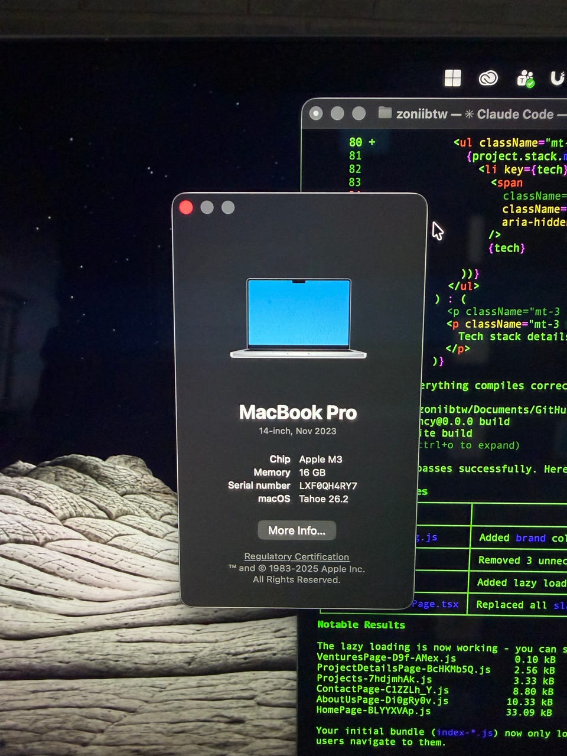Click 'Replaced all' table cell
567x756 pixels.
511,605
